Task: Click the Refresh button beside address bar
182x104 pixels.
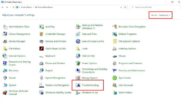Action: pos(125,7)
